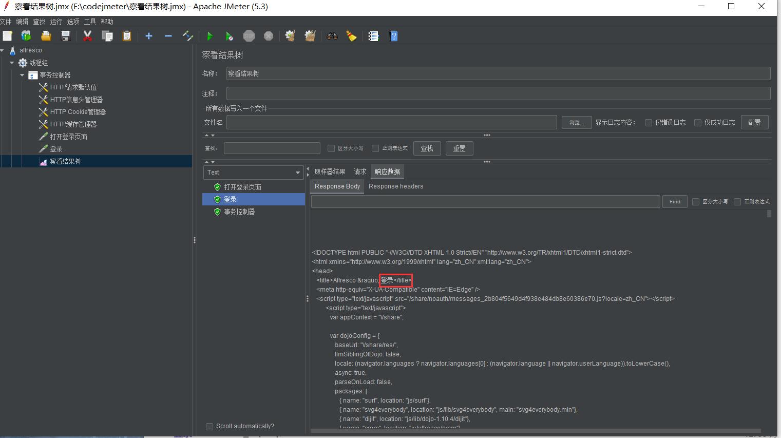Open the 查找 menu
This screenshot has height=438, width=781.
click(39, 22)
